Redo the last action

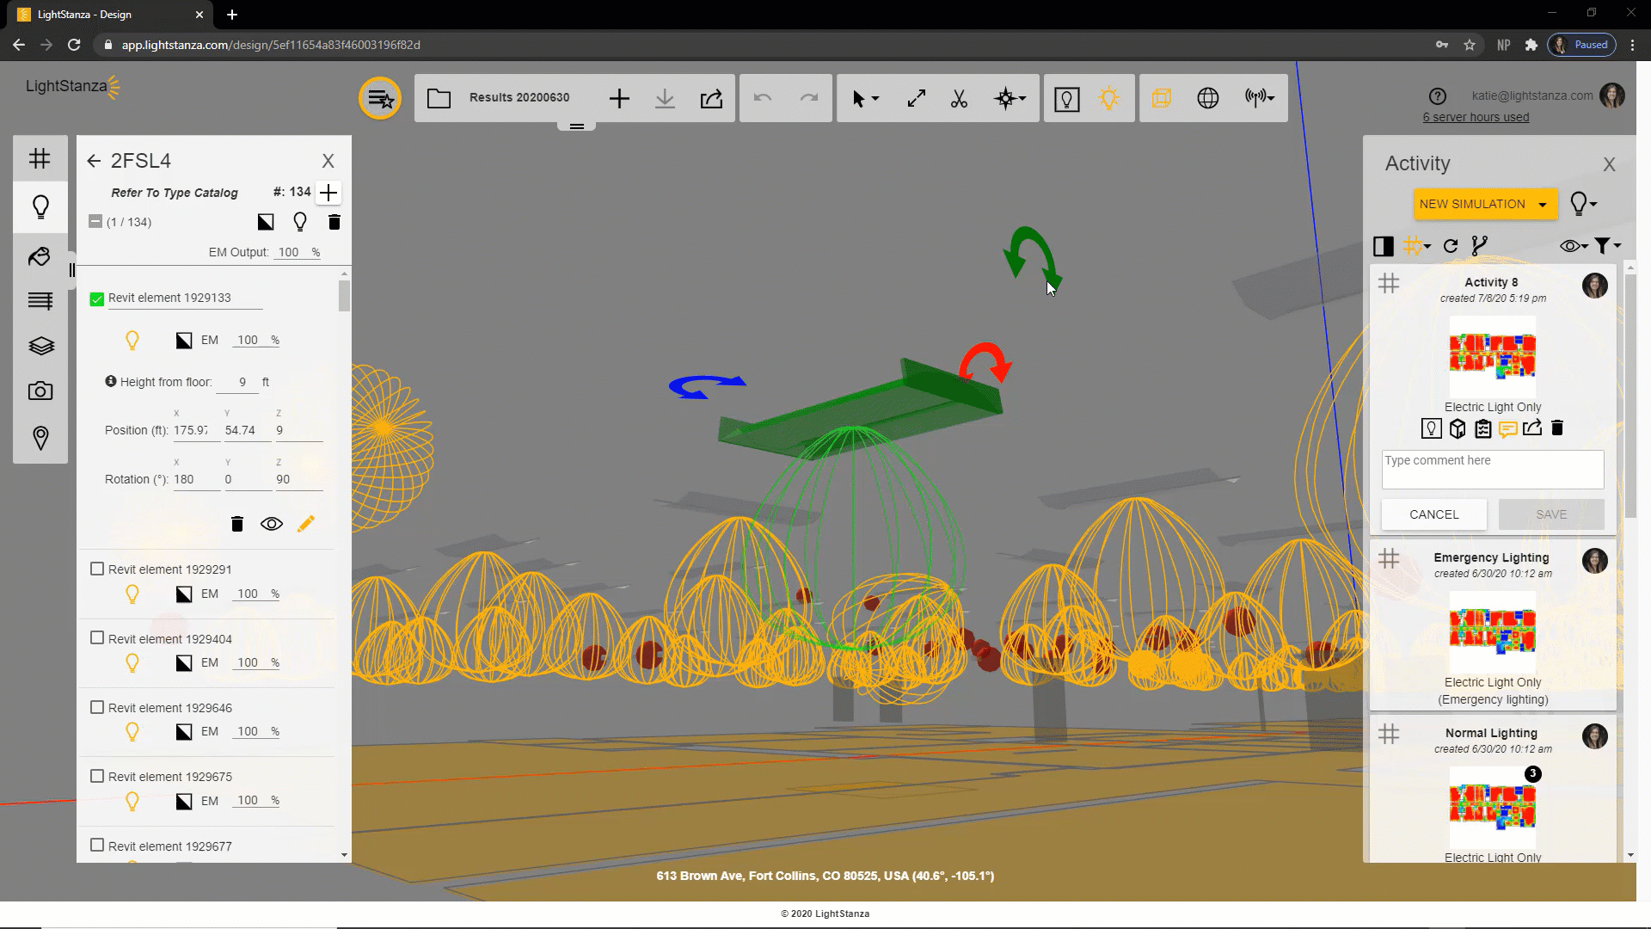click(809, 98)
